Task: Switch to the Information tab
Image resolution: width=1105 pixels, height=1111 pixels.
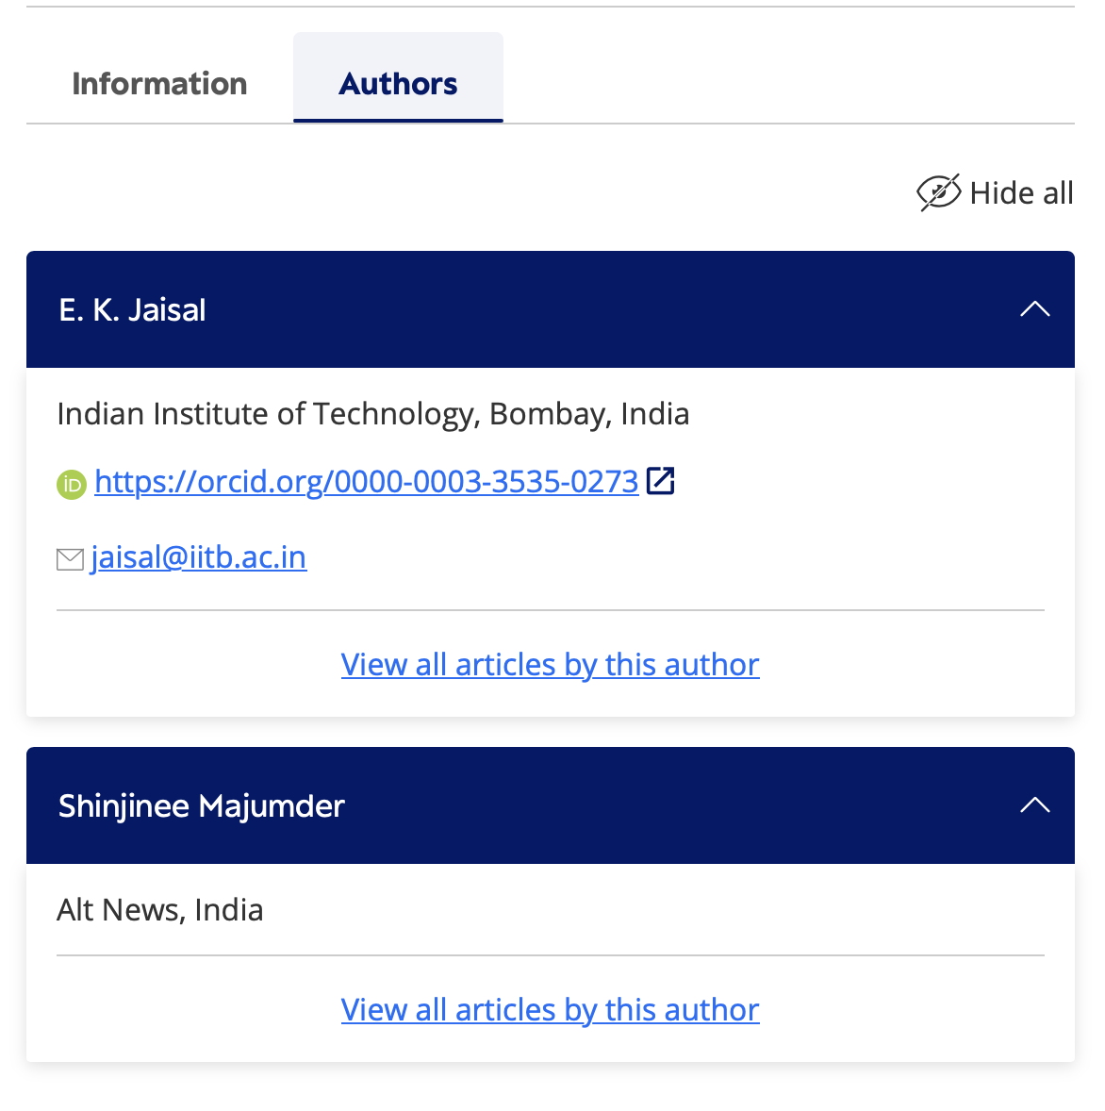Action: (x=159, y=83)
